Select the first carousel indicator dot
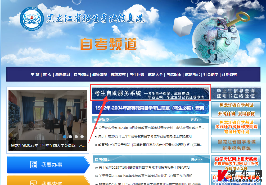 (x=65, y=137)
